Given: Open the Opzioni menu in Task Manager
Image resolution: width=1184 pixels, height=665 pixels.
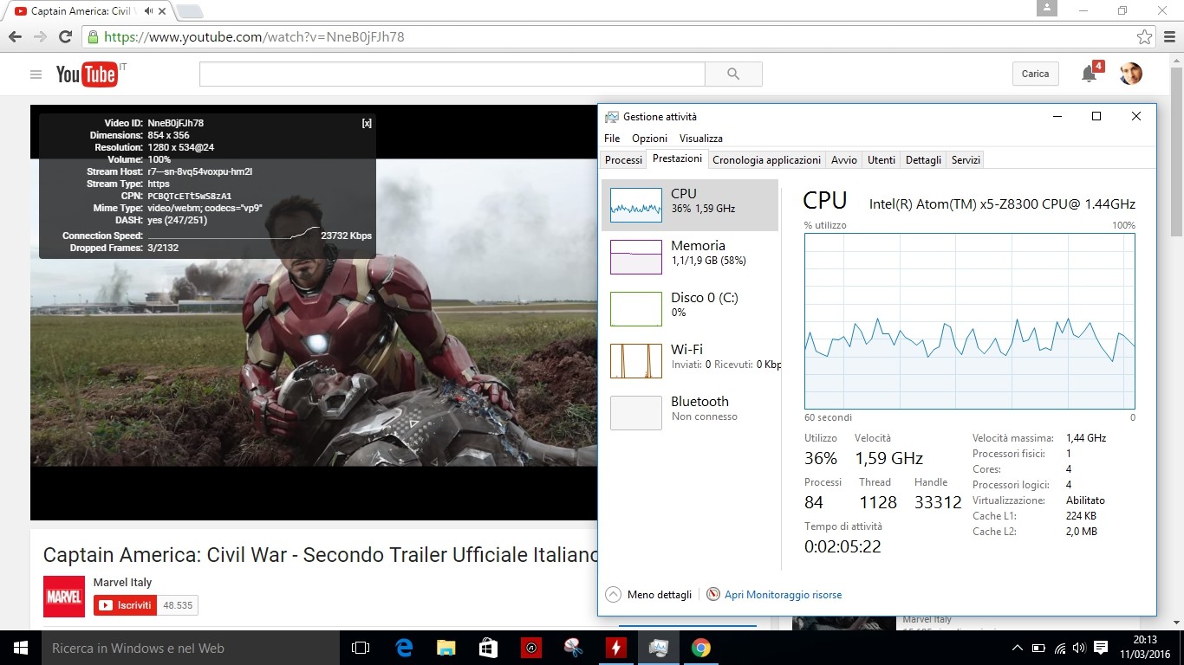Looking at the screenshot, I should (x=649, y=139).
